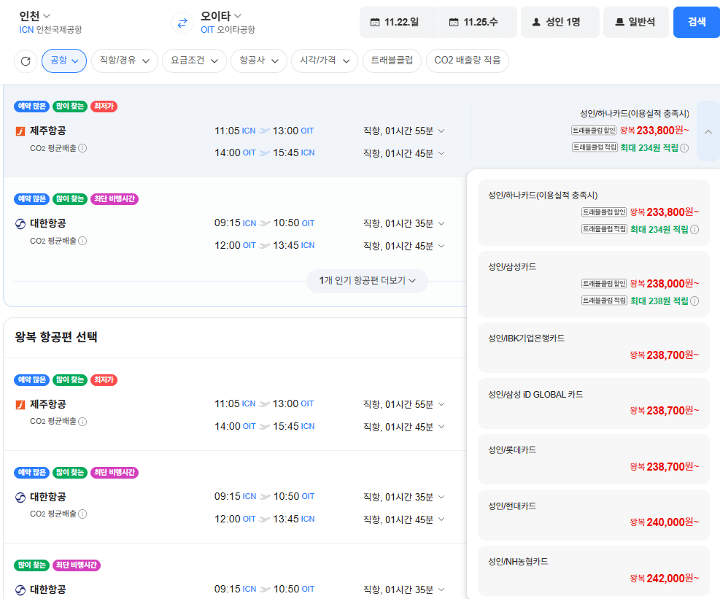Select 성인/NH농협카드 242,000원 fare

(594, 571)
